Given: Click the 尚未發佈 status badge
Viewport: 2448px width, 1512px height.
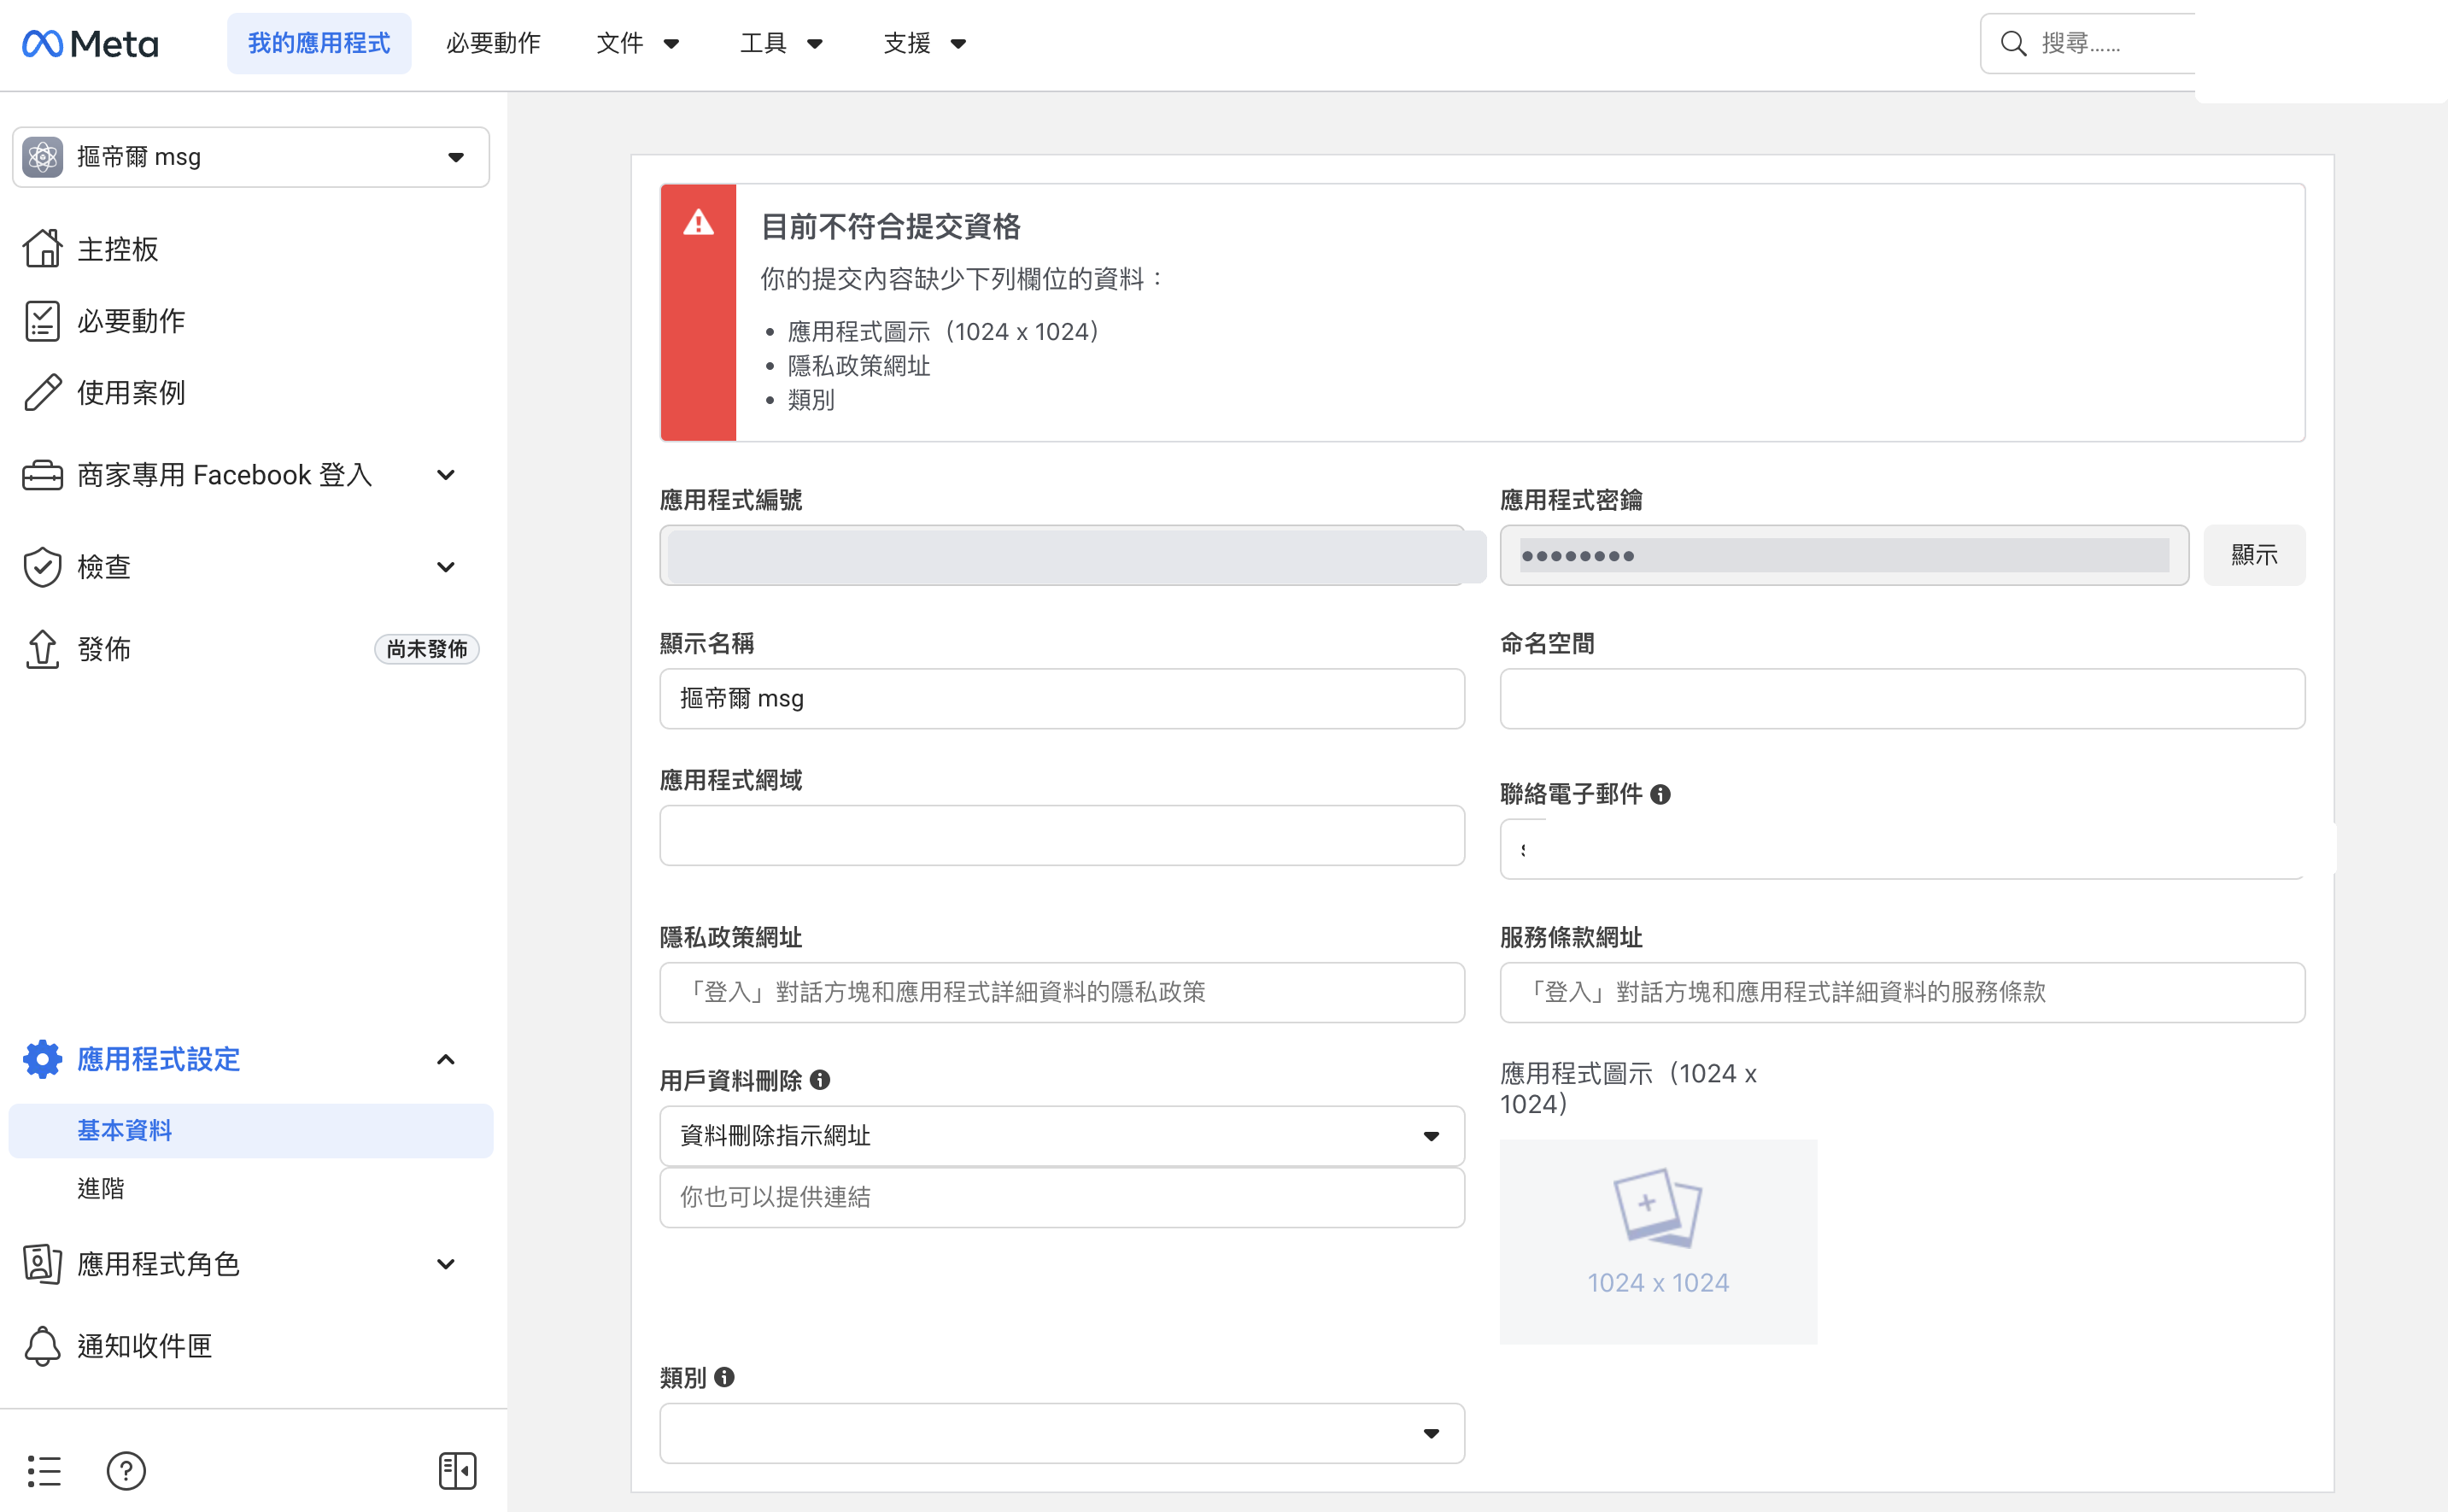Looking at the screenshot, I should point(427,648).
